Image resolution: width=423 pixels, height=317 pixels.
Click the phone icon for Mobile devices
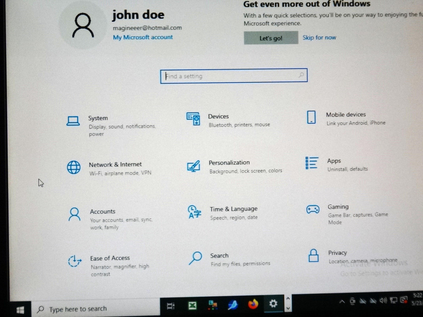click(311, 117)
